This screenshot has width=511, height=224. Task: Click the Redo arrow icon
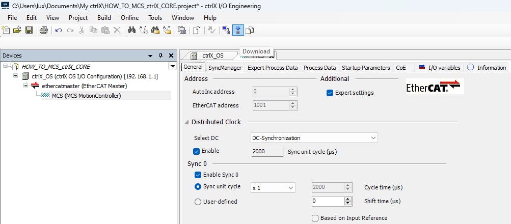pos(70,30)
